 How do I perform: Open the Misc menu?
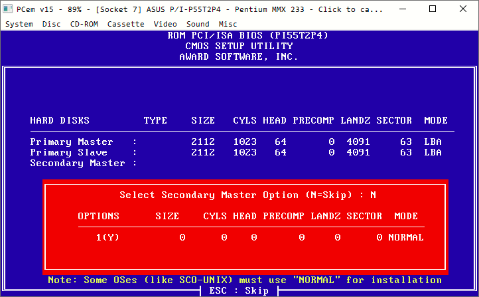click(x=228, y=24)
